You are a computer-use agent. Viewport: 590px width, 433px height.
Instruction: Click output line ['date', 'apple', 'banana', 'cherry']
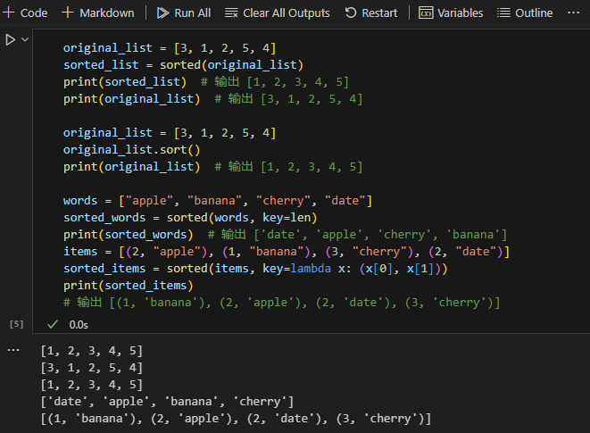[167, 402]
